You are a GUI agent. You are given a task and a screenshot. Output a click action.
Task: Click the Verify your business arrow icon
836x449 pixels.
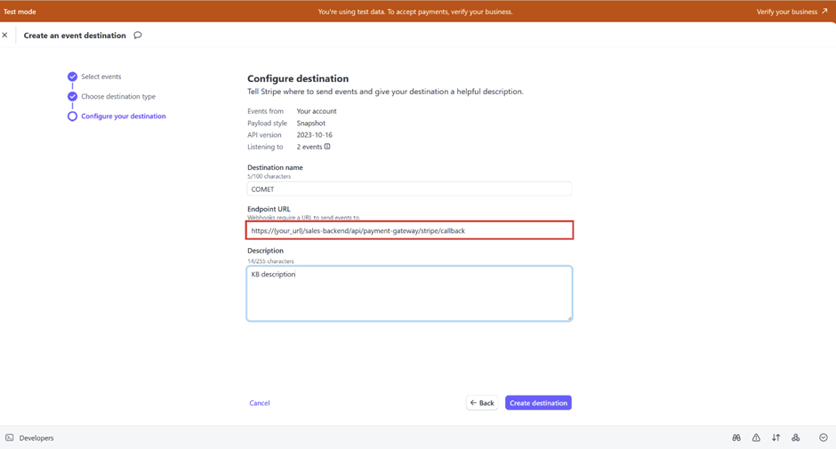click(x=824, y=12)
